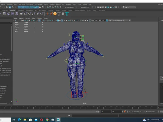
Task: Toggle the auto key button near the range fields
Action: click(125, 111)
